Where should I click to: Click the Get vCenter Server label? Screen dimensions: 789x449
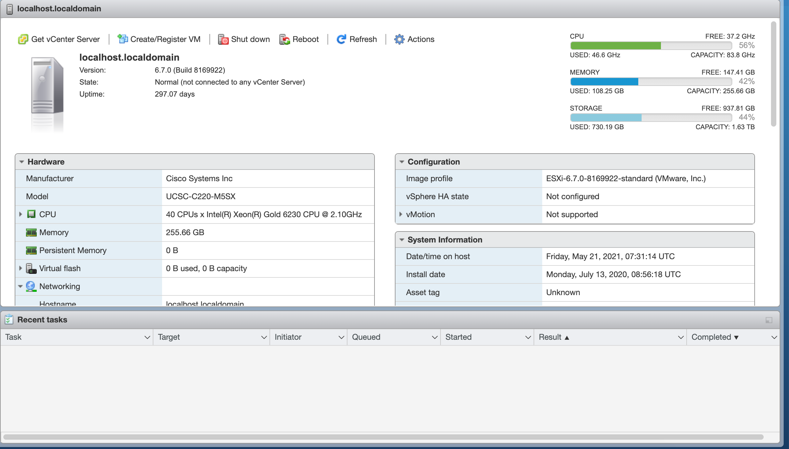[x=65, y=39]
